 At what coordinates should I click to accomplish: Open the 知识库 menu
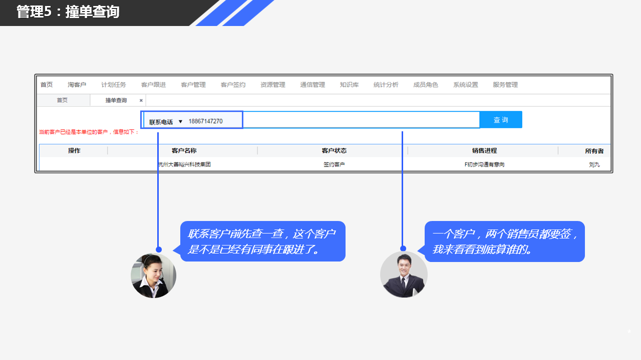pos(349,85)
